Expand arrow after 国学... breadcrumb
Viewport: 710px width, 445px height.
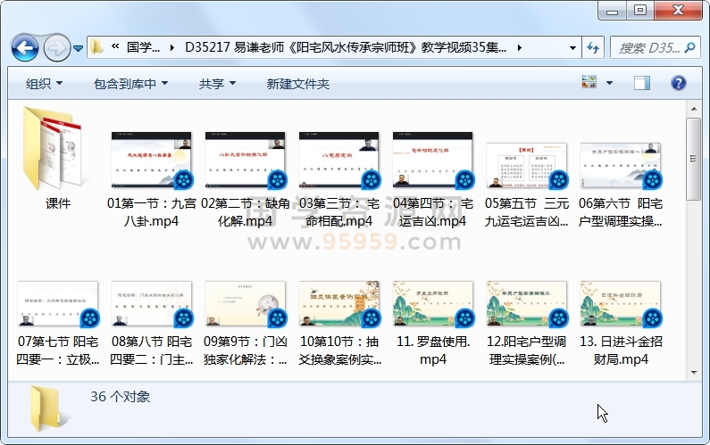(172, 47)
